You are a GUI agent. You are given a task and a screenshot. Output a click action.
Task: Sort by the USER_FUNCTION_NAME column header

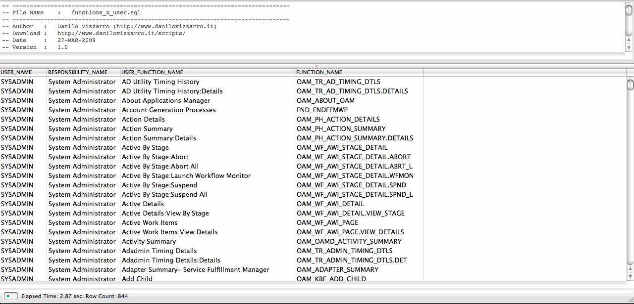(208, 72)
